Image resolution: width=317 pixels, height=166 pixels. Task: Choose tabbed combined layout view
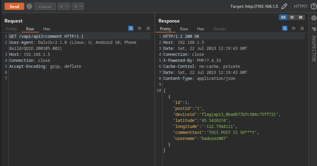301,17
